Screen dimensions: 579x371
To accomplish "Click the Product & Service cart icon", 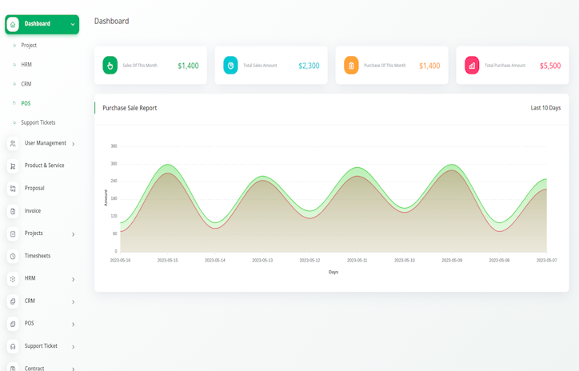I will [13, 166].
